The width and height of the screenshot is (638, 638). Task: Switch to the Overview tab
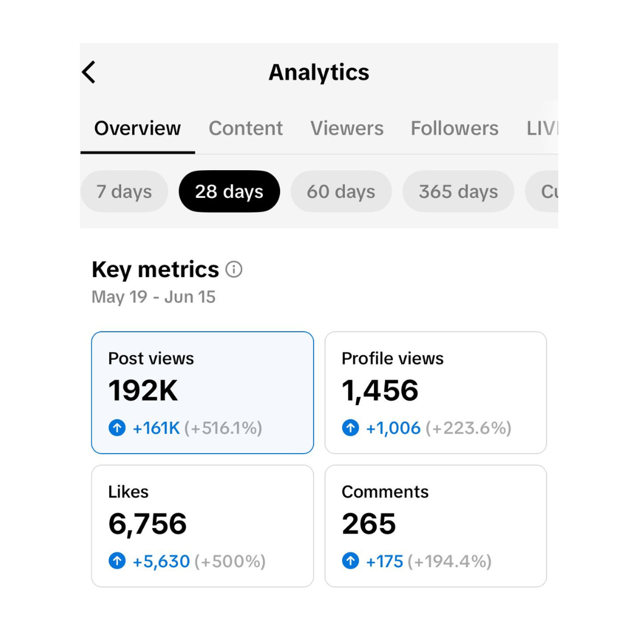pos(138,128)
